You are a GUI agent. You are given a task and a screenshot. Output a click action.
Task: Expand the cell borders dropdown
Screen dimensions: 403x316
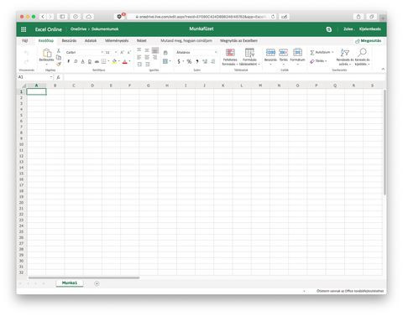(x=108, y=61)
